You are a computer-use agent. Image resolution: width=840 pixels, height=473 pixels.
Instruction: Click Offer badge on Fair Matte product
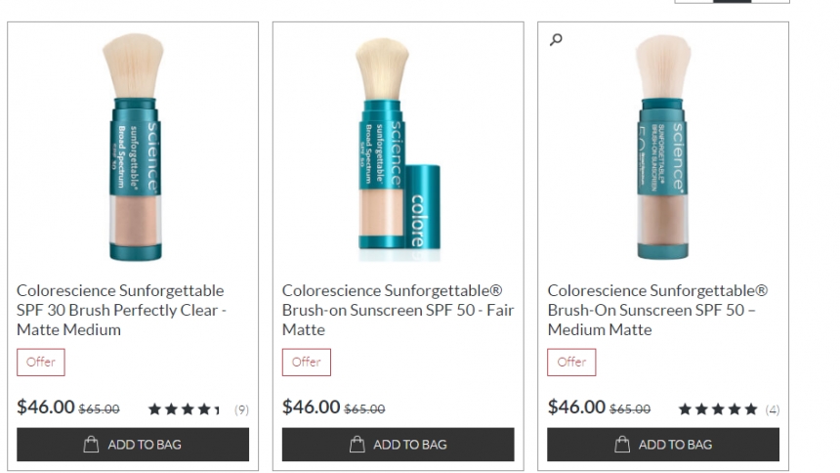click(307, 362)
